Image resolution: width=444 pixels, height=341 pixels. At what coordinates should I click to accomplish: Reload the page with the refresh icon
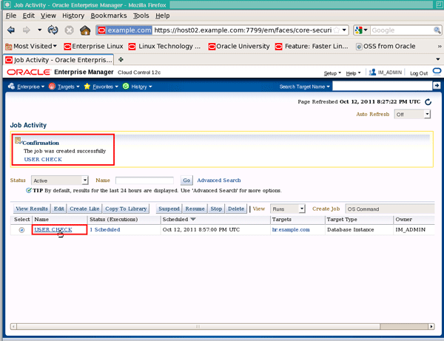tap(53, 30)
